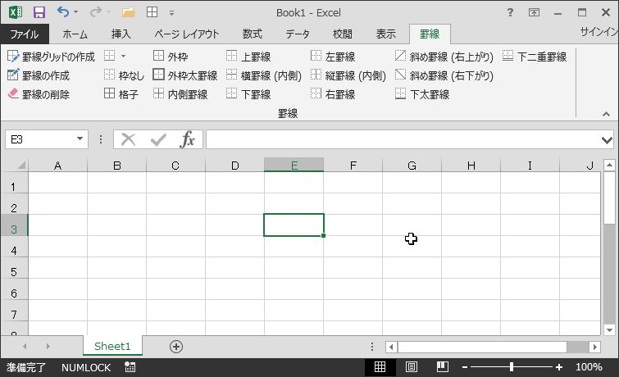The width and height of the screenshot is (619, 377).
Task: Click the Redo arrow icon
Action: 96,11
